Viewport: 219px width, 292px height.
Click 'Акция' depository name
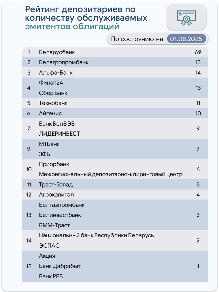[47, 256]
